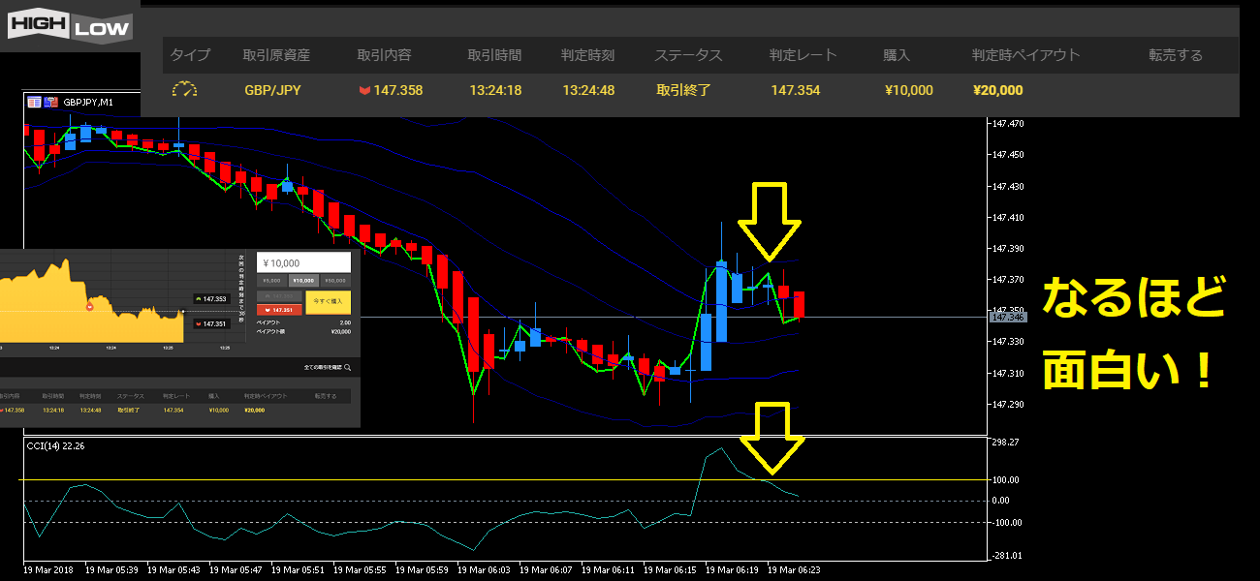The image size is (1260, 581).
Task: Click the first chart icon beside GBPJPY,M1
Action: pyautogui.click(x=34, y=102)
